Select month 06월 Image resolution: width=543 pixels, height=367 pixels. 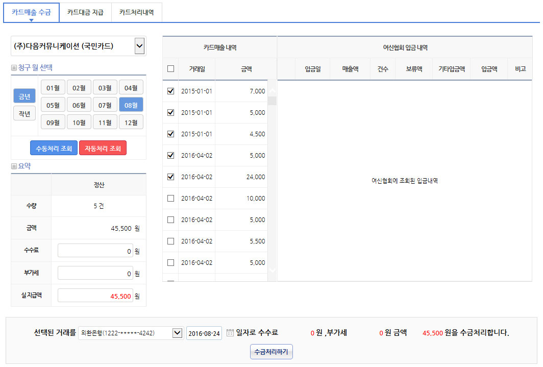tap(79, 105)
